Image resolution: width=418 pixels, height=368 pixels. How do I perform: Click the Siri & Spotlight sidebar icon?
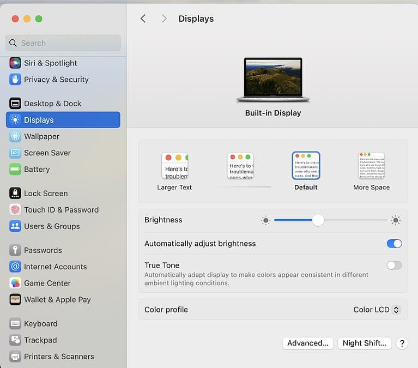click(x=15, y=63)
